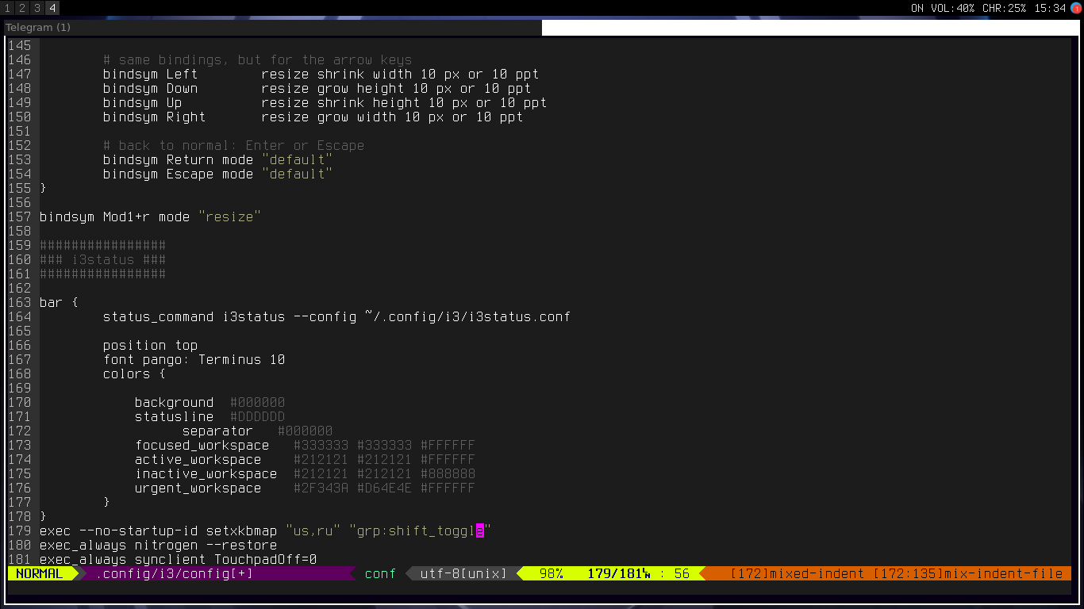Place cursor on 'bindsym Up' on line 149
Image resolution: width=1084 pixels, height=609 pixels.
click(x=142, y=102)
